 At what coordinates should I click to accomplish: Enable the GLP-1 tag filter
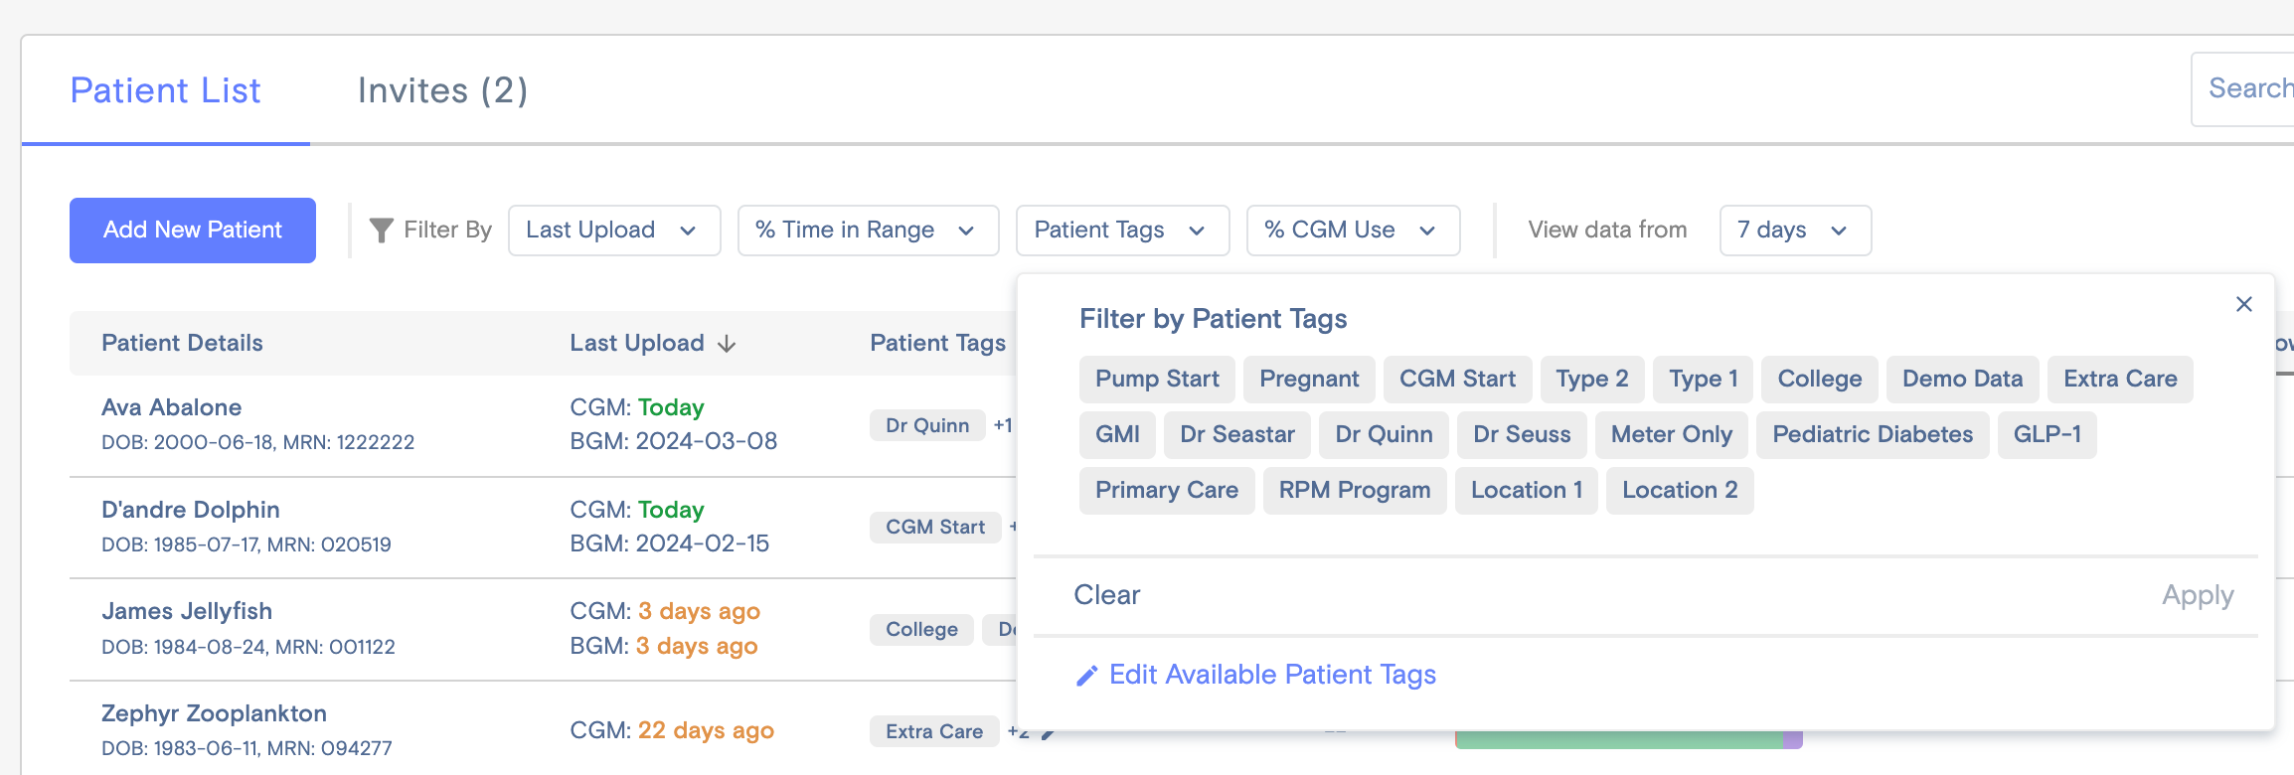coord(2048,434)
